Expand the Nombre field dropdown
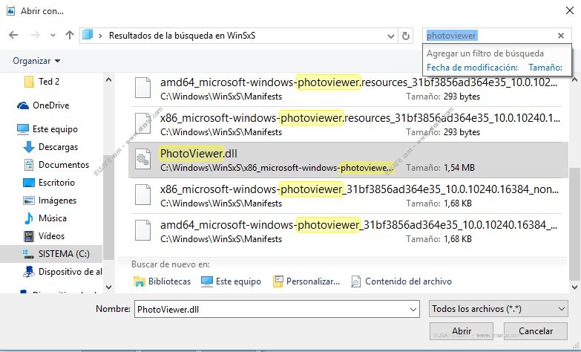Viewport: 581px width, 352px height. [x=413, y=309]
